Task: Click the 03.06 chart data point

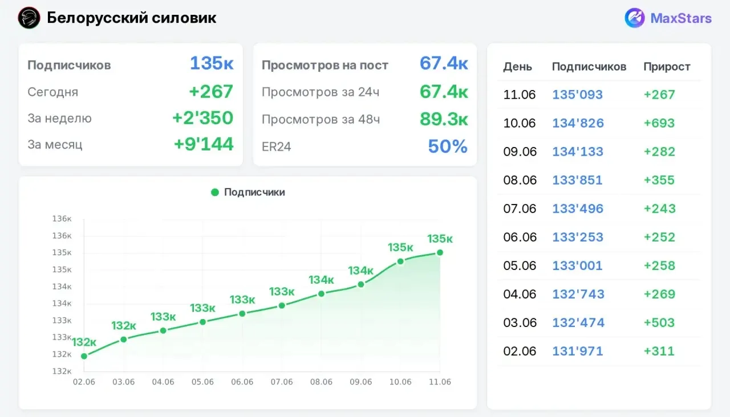Action: (124, 340)
